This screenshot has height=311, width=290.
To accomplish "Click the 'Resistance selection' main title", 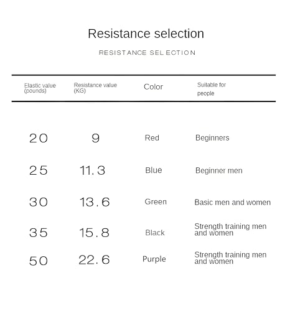I will click(x=146, y=34).
